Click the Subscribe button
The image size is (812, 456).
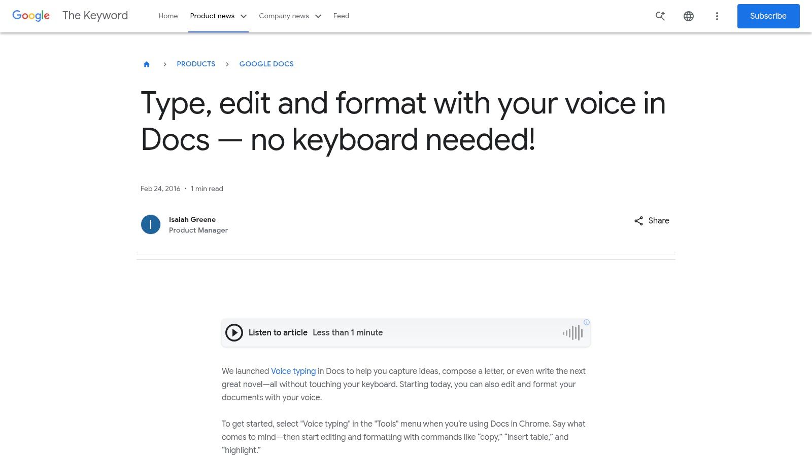pos(768,16)
